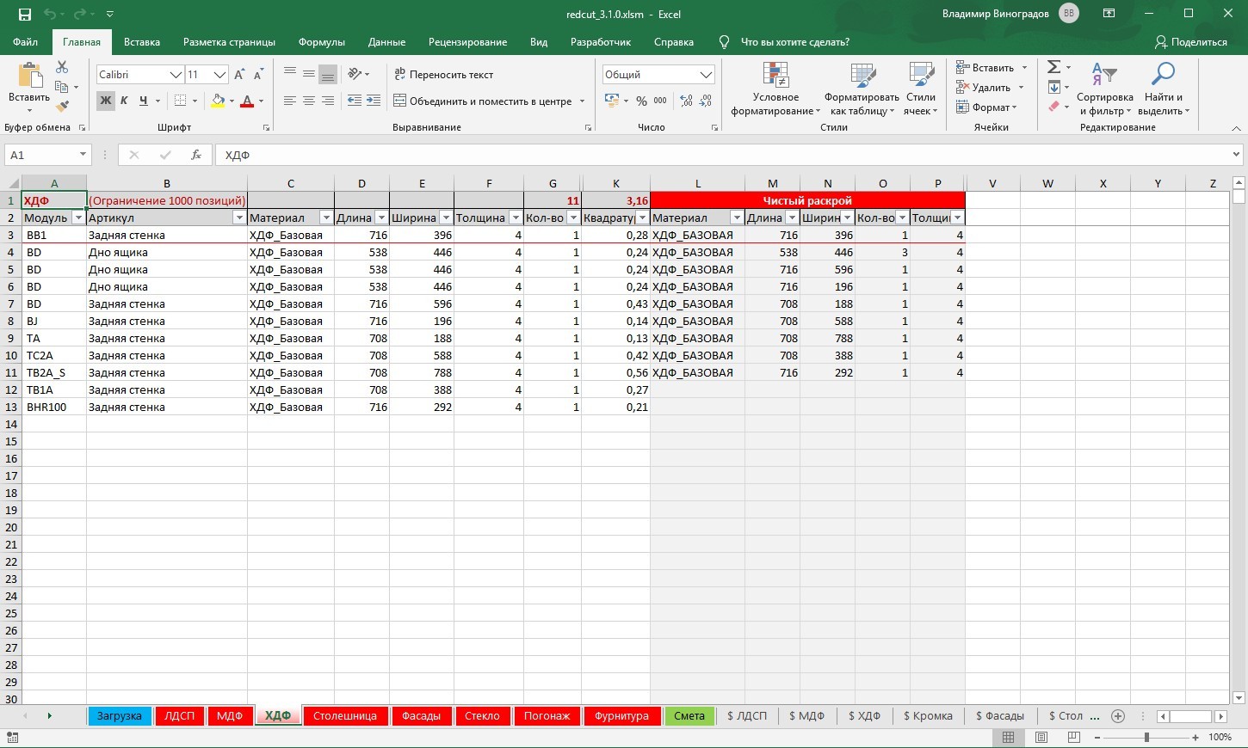
Task: Open the Формулы ribbon tab
Action: point(321,42)
